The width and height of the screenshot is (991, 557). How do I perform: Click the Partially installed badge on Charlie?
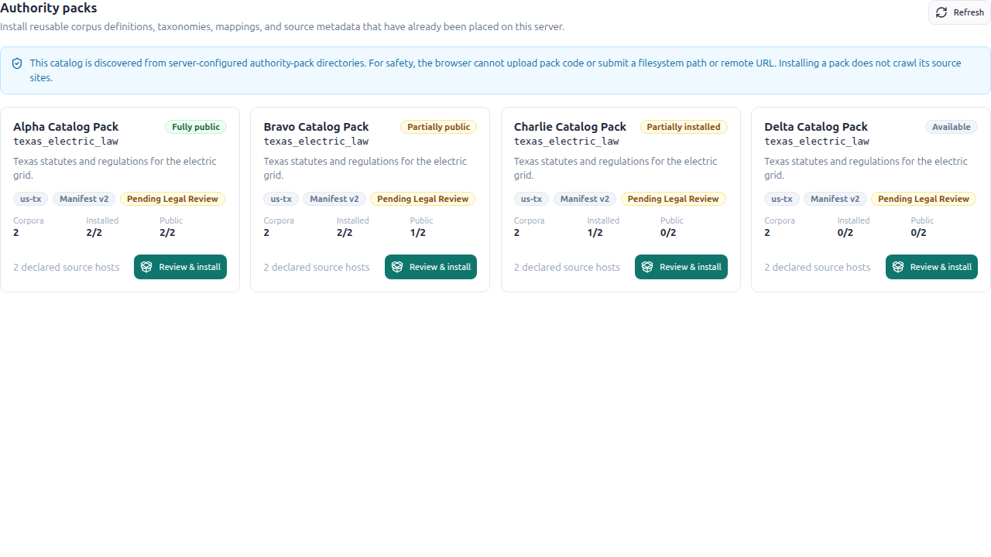point(684,127)
